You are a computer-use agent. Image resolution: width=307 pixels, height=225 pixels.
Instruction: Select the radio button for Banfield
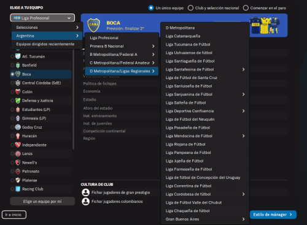(x=12, y=65)
